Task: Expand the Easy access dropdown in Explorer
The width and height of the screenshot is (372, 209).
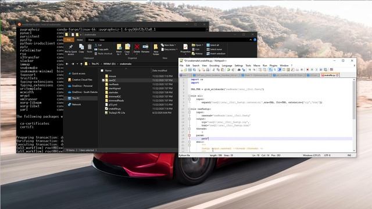Action: (x=169, y=49)
